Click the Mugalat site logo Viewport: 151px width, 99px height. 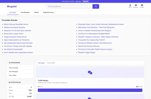[12, 7]
